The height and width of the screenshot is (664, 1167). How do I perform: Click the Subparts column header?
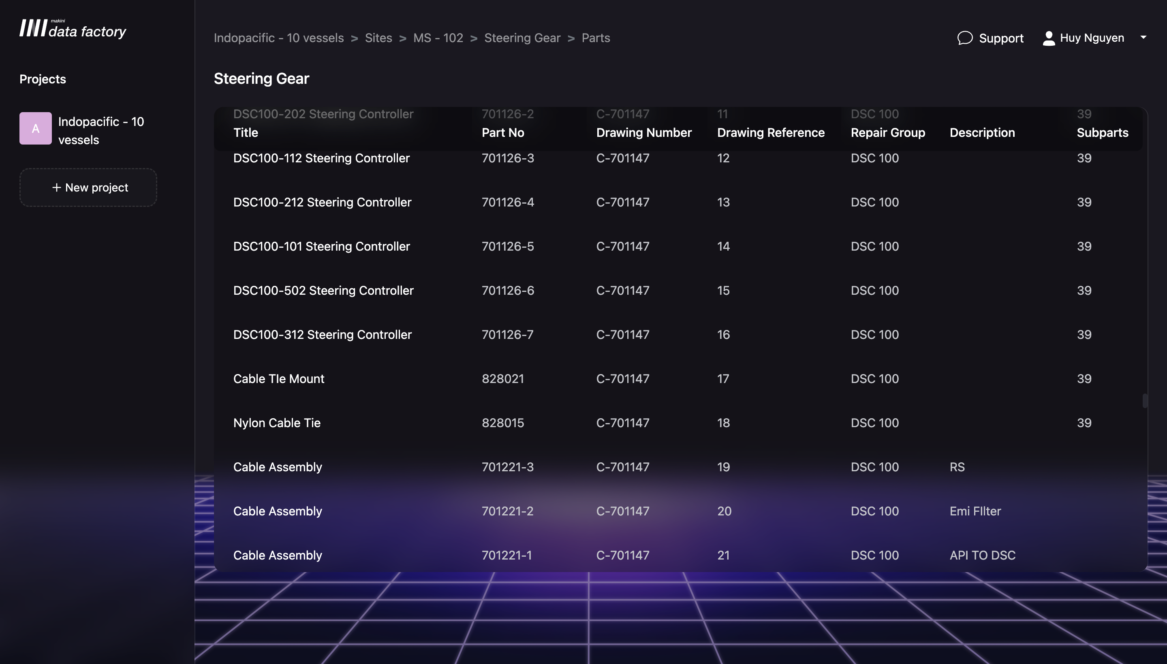1102,133
